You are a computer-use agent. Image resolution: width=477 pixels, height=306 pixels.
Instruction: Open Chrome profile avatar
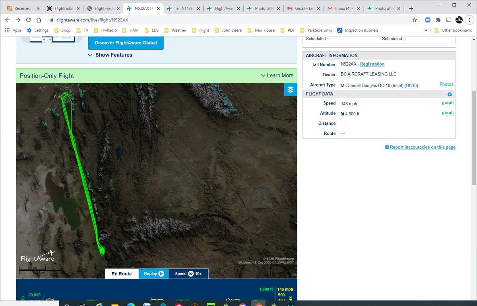coord(459,20)
